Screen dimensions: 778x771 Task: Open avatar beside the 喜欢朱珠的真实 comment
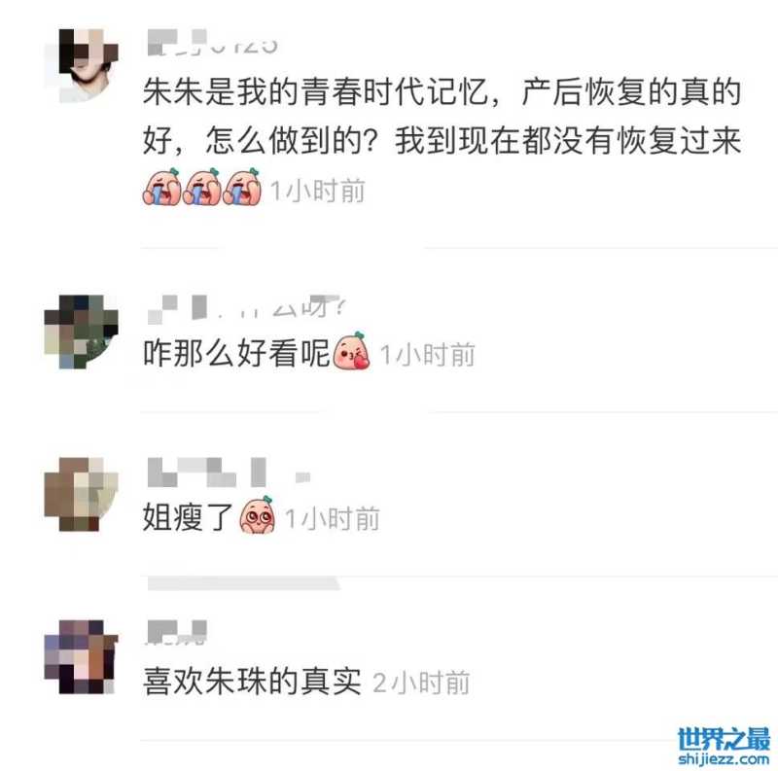click(82, 656)
